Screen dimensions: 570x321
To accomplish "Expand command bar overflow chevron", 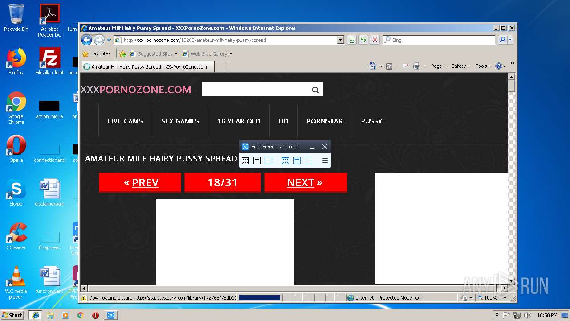I will coord(512,63).
